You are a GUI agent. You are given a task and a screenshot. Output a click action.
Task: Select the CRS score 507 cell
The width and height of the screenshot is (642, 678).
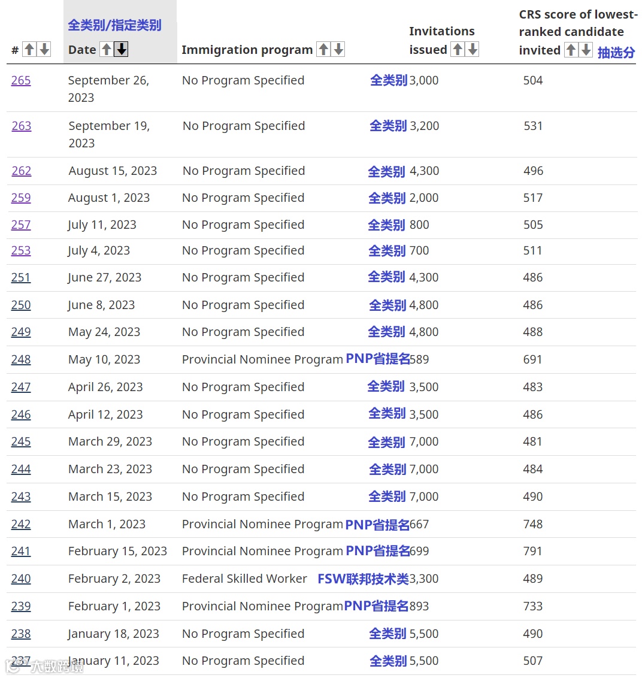[532, 661]
